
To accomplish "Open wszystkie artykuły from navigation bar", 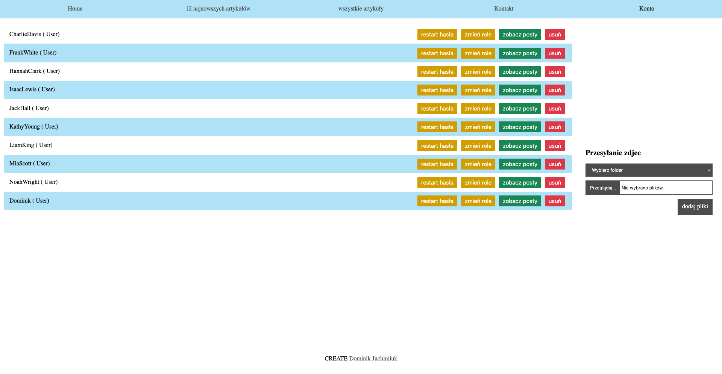I will coord(361,9).
